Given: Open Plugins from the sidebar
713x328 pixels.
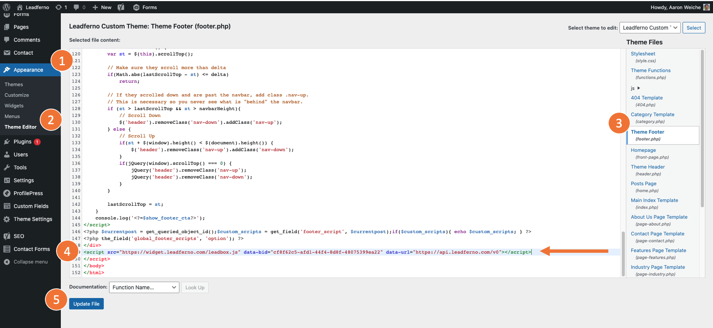Looking at the screenshot, I should point(23,142).
